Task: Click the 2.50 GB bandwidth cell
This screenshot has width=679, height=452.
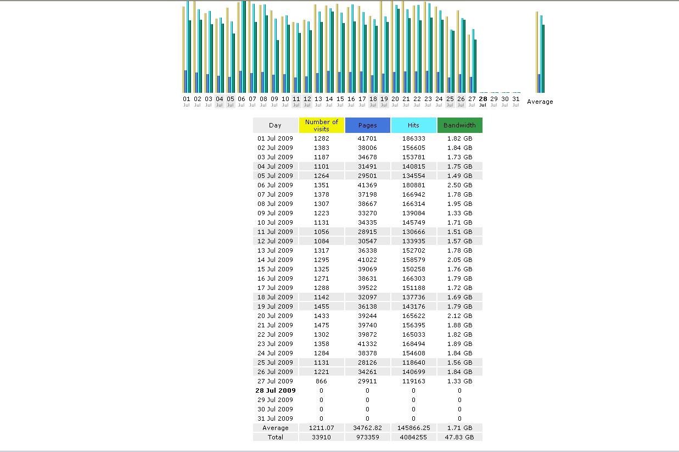Action: click(x=459, y=185)
